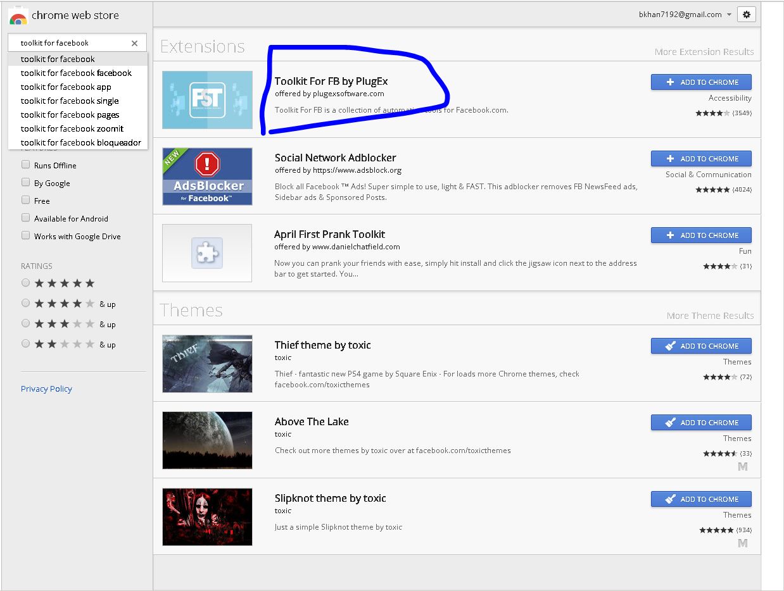Viewport: 784px width, 591px height.
Task: Add Thief theme to Chrome
Action: pyautogui.click(x=701, y=346)
